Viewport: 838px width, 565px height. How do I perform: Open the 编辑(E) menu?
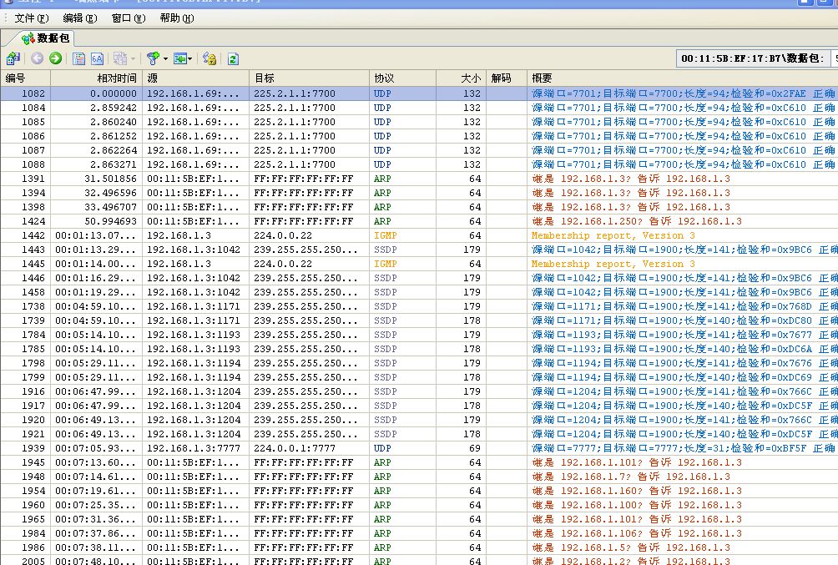79,18
